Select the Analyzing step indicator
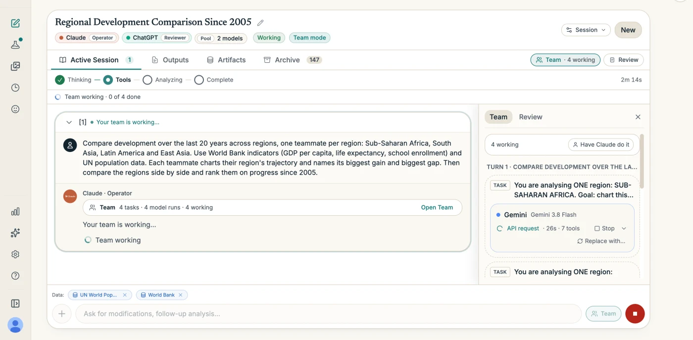This screenshot has width=693, height=340. [x=162, y=80]
